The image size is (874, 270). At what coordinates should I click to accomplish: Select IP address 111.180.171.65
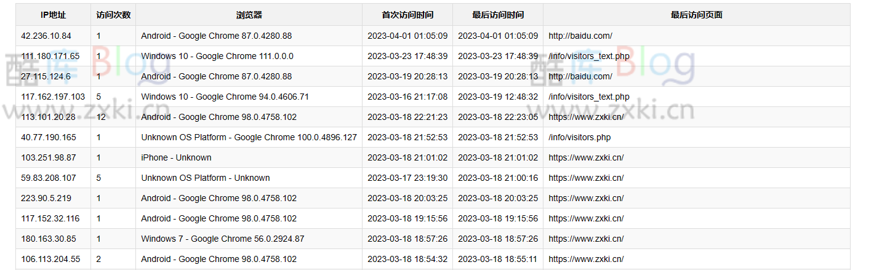click(x=50, y=56)
